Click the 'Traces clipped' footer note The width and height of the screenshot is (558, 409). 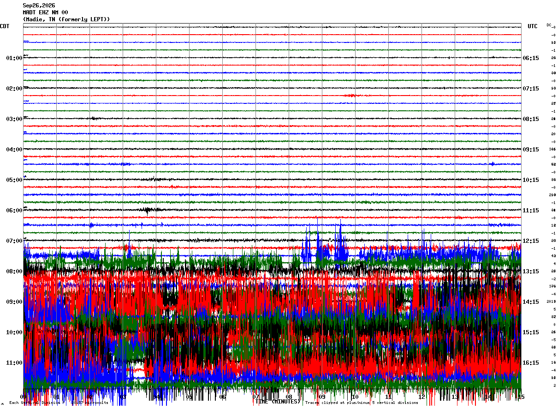point(362,403)
